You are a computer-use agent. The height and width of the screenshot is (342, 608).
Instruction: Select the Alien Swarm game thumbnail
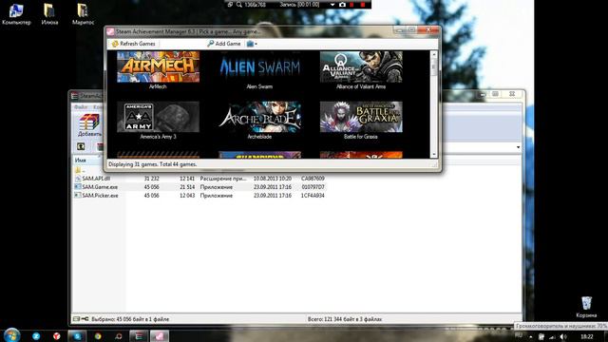tap(259, 66)
